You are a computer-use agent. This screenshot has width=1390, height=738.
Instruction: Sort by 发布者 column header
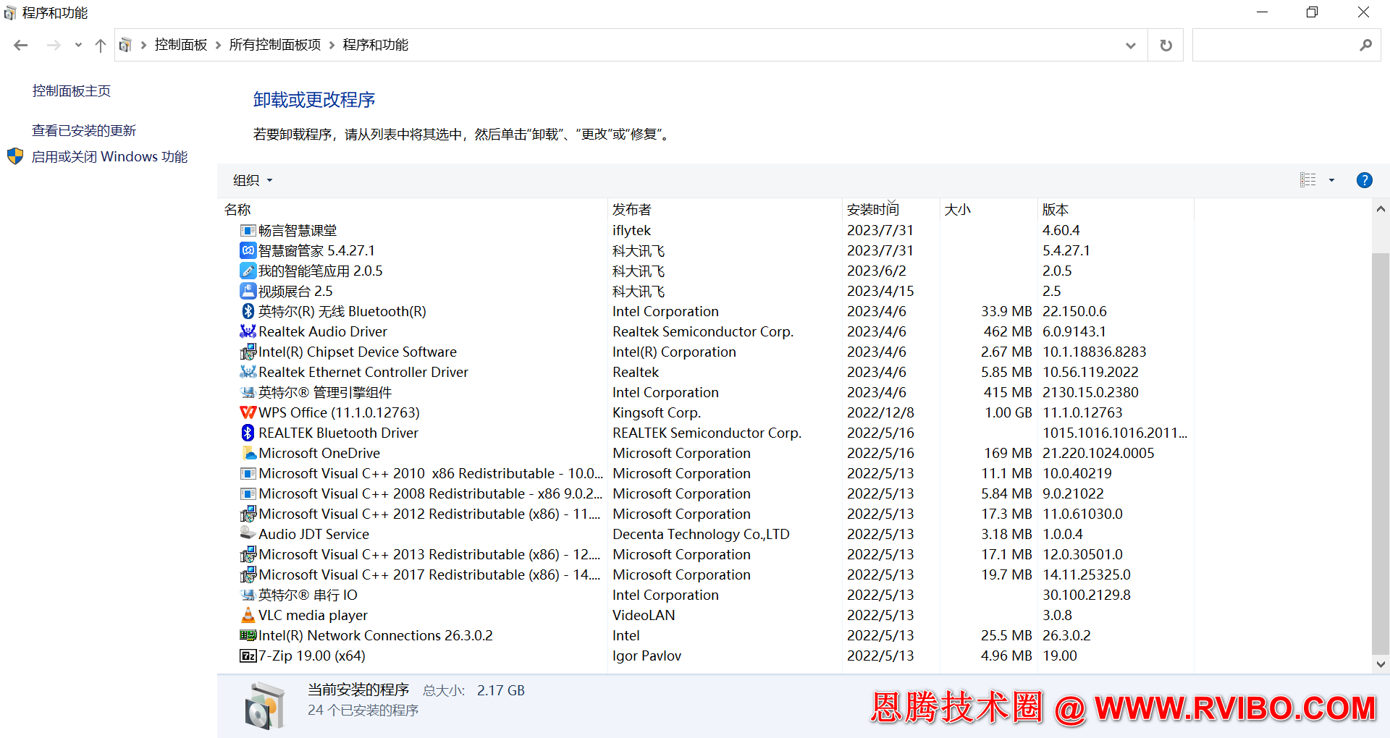[725, 209]
